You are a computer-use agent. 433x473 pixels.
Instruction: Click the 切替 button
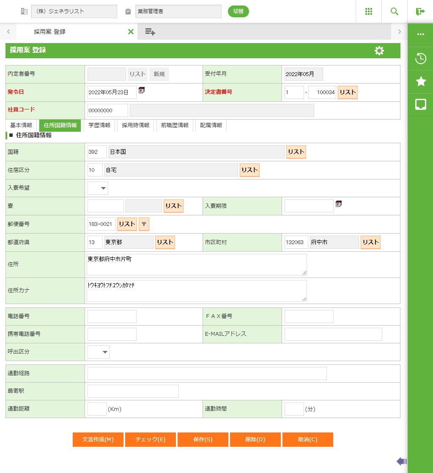pos(238,11)
